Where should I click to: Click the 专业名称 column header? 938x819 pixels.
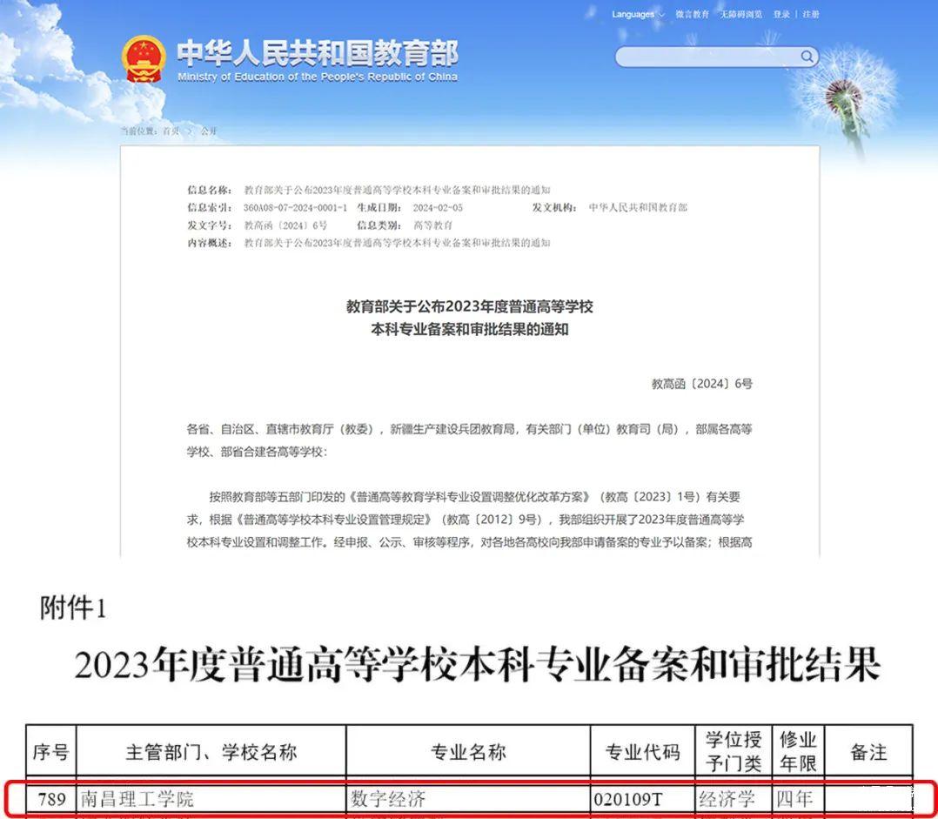468,751
